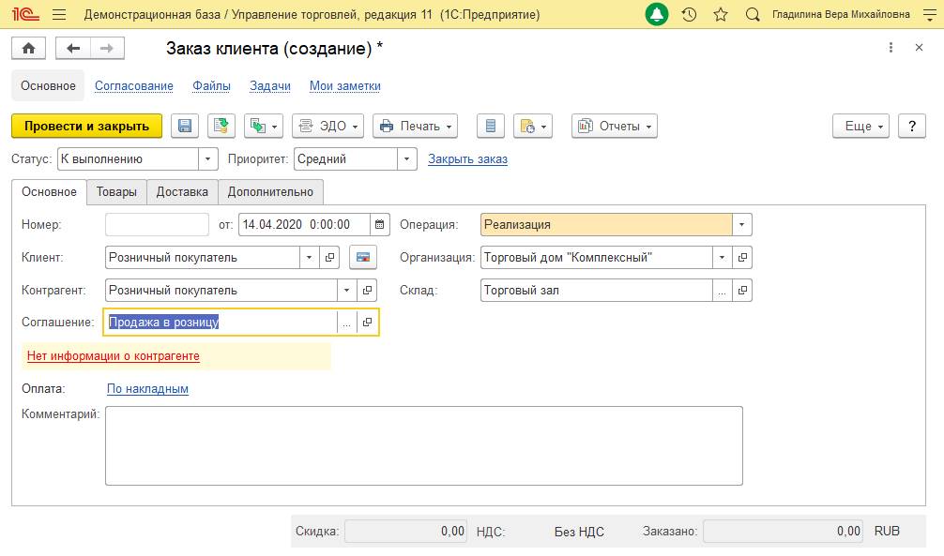
Task: Open the calendar picker icon
Action: (380, 224)
